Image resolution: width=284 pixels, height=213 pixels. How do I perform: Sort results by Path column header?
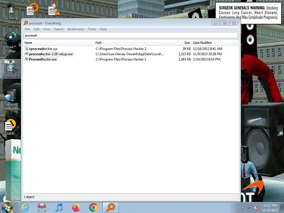[x=130, y=43]
